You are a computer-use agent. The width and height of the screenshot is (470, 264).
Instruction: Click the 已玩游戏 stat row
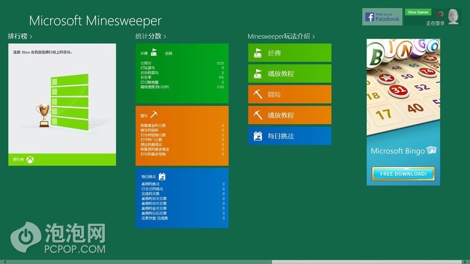182,68
